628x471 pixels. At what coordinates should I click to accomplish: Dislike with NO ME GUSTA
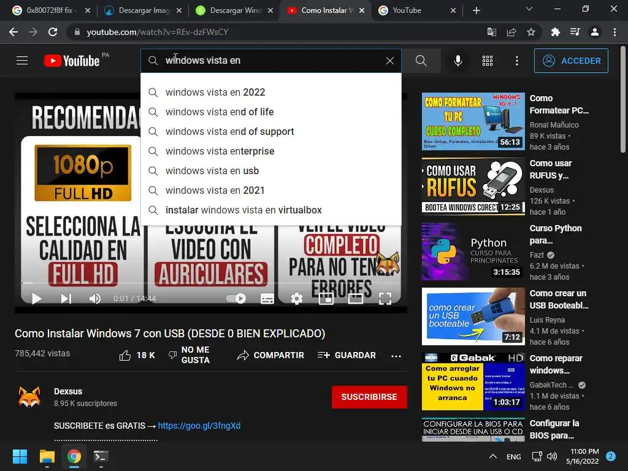point(190,355)
